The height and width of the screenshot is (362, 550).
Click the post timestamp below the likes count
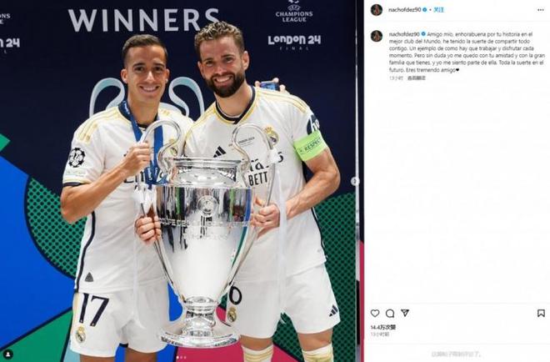click(x=380, y=334)
